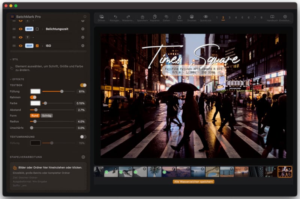Select the swimming pool thumbnail
This screenshot has width=300, height=199.
(x=212, y=172)
